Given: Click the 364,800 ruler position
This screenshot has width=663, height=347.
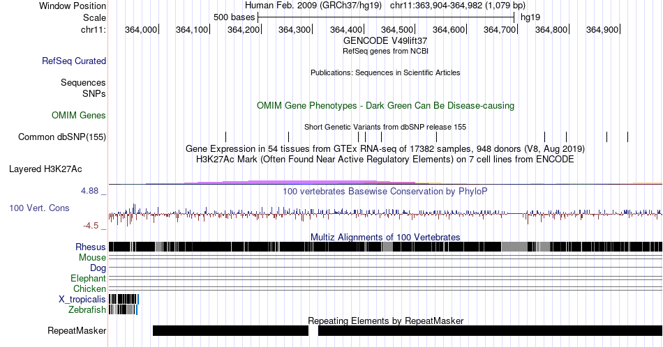Looking at the screenshot, I should (551, 29).
